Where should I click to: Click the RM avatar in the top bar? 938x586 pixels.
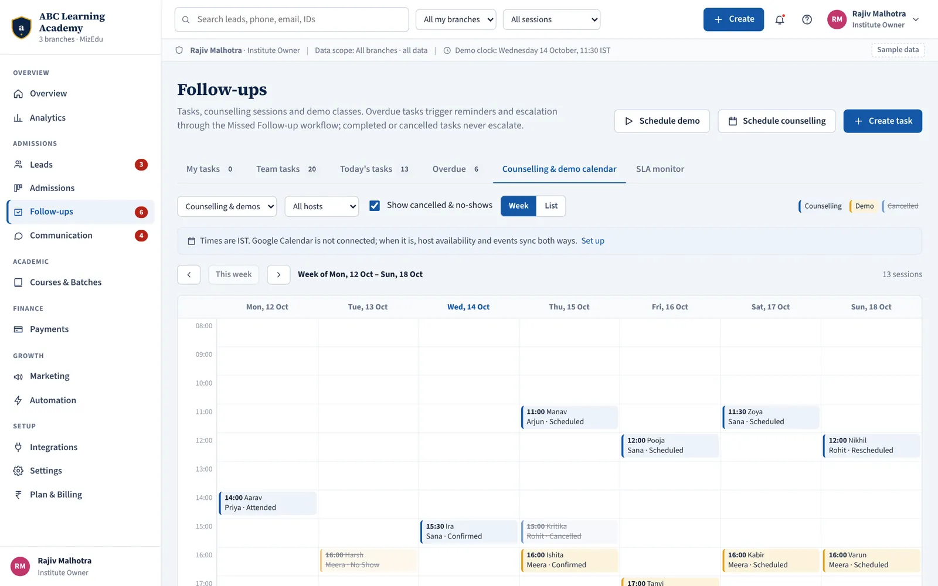click(837, 19)
